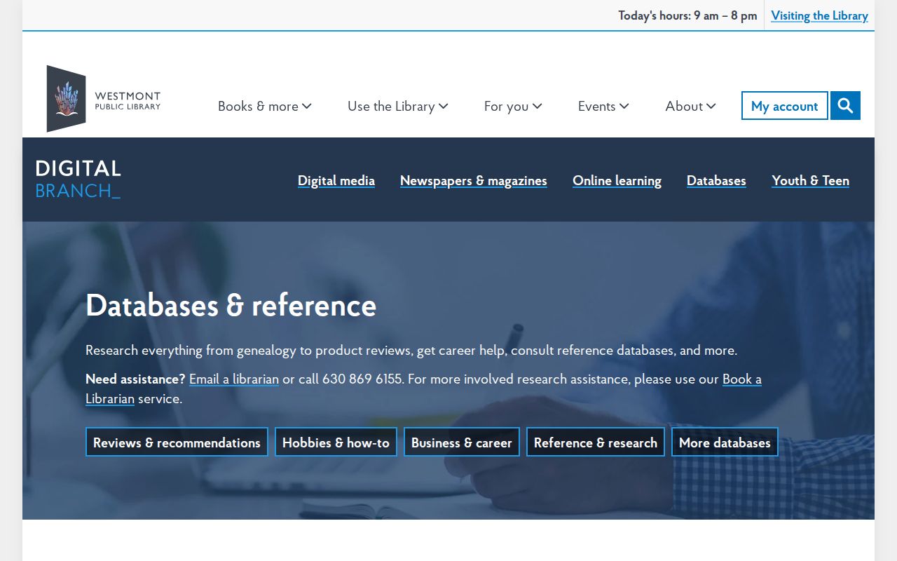This screenshot has height=561, width=897.
Task: Click the Email a librarian link
Action: 234,379
